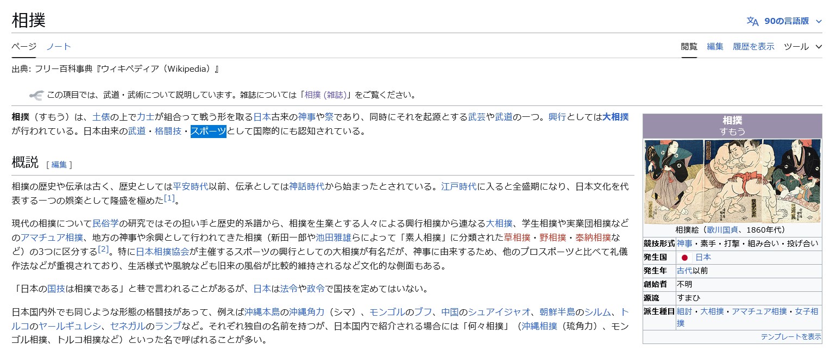
Task: Follow the 江戸時代 link
Action: (459, 186)
